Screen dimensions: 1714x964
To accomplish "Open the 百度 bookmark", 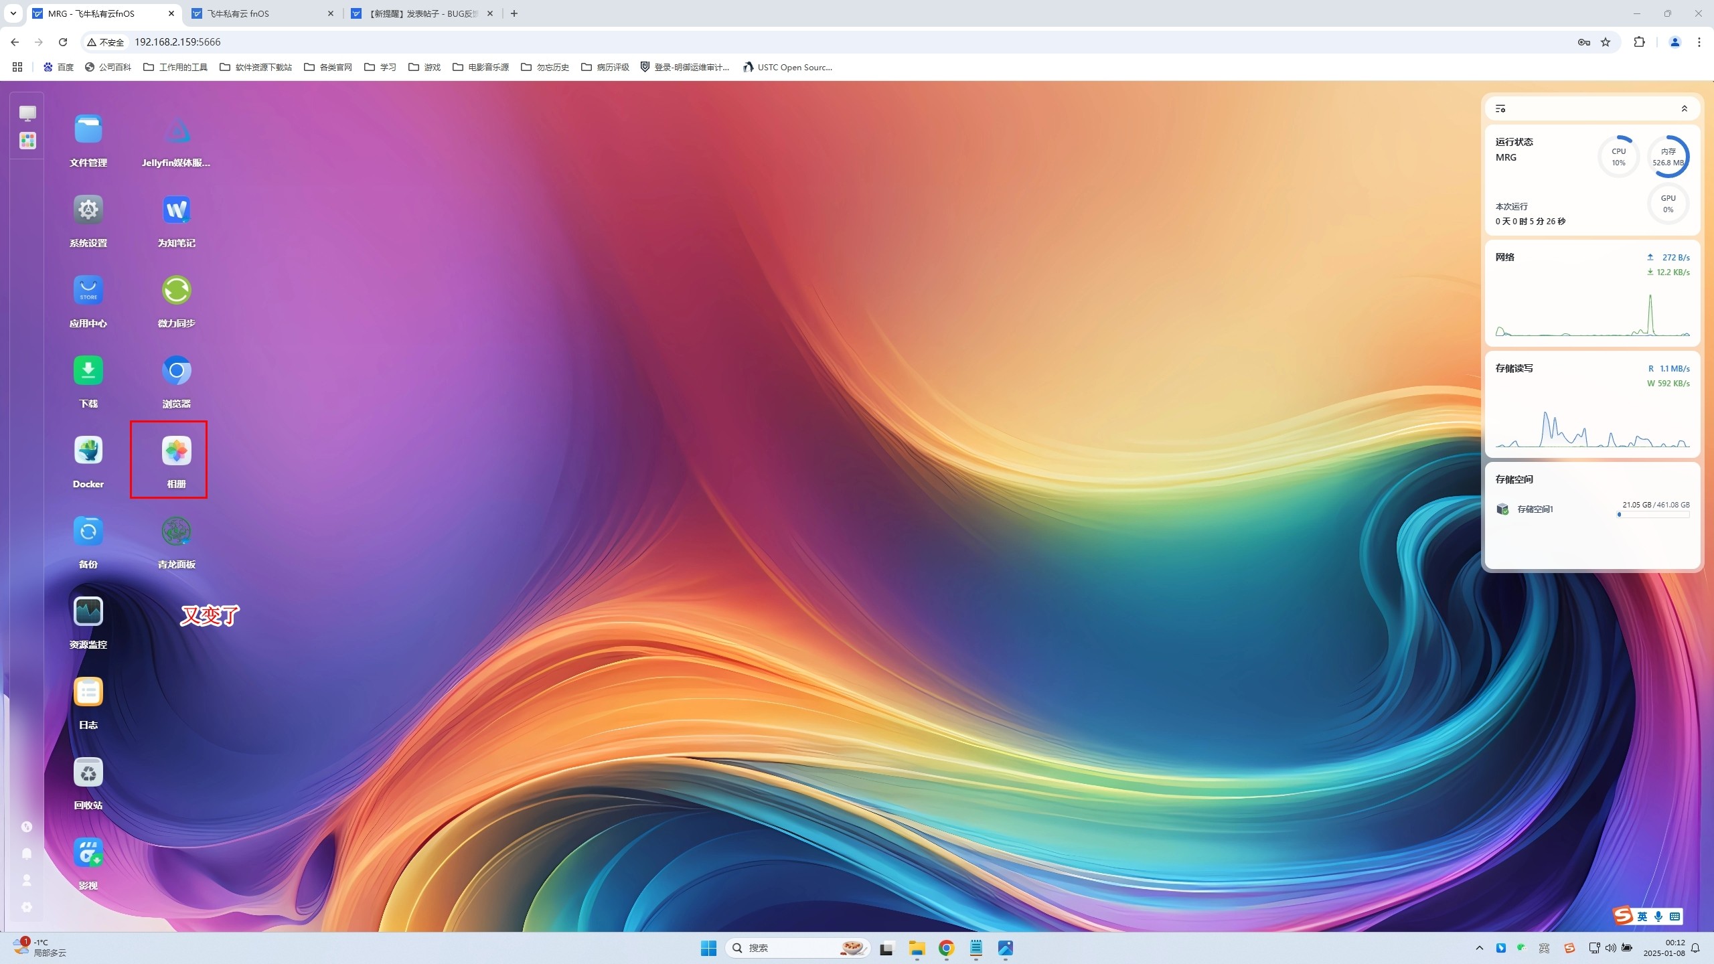I will pyautogui.click(x=58, y=67).
